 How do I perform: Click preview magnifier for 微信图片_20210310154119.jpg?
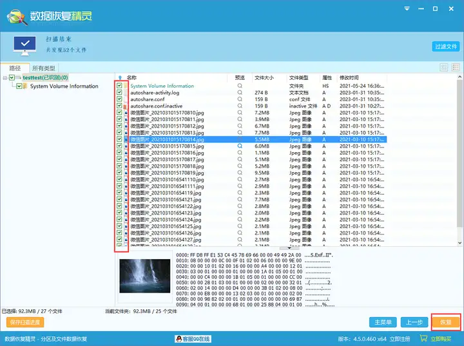coord(240,193)
